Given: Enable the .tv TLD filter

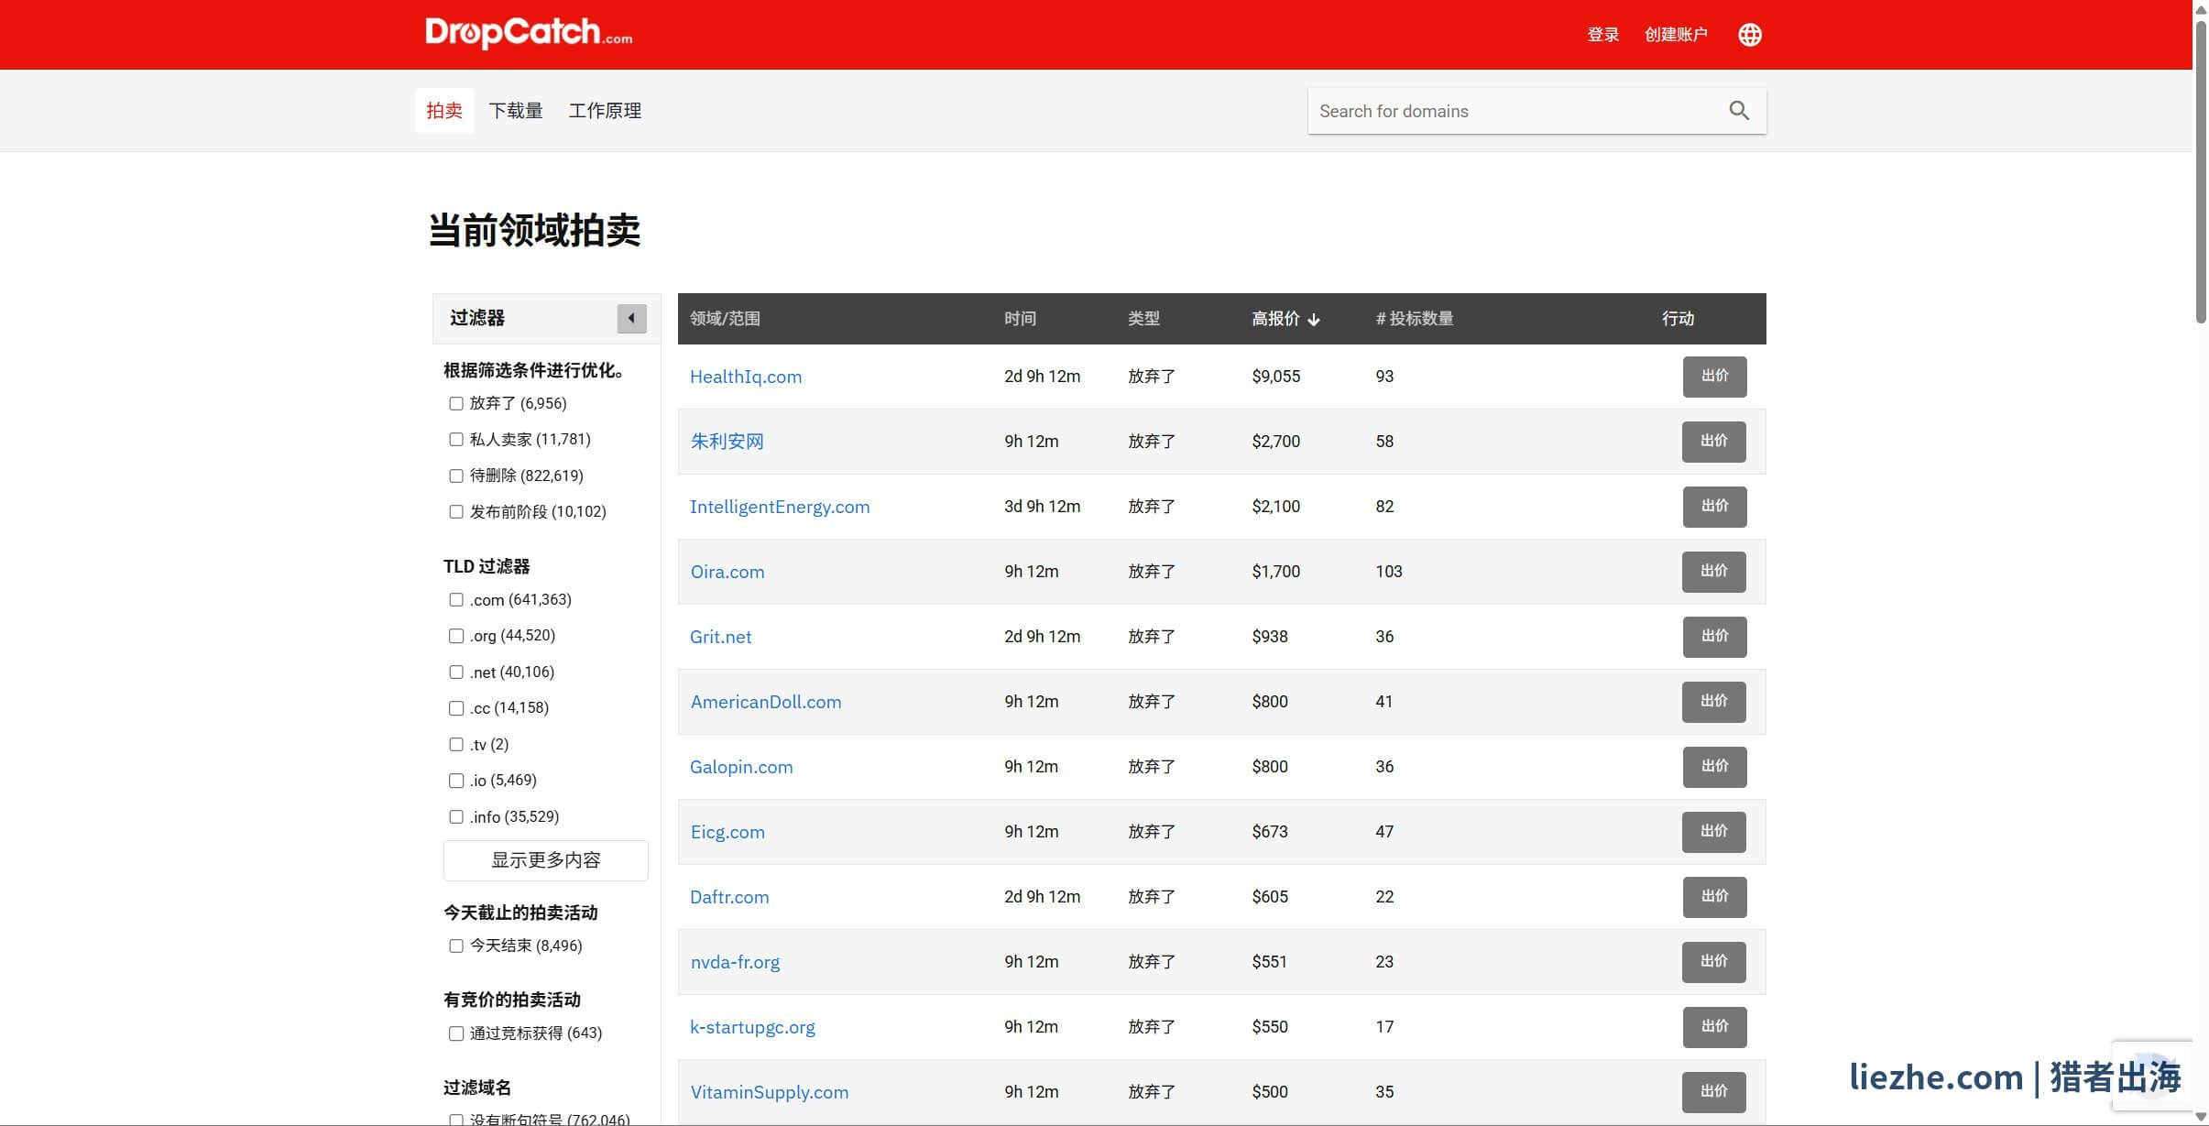Looking at the screenshot, I should click(x=456, y=745).
